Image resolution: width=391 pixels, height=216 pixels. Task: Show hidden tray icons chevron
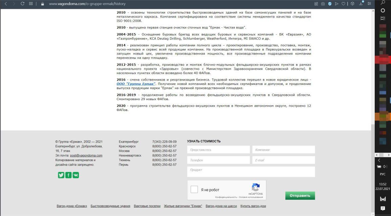(379, 160)
